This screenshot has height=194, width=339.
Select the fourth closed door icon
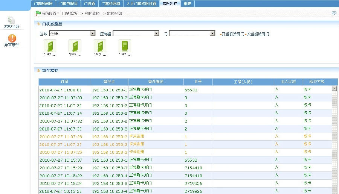point(124,46)
